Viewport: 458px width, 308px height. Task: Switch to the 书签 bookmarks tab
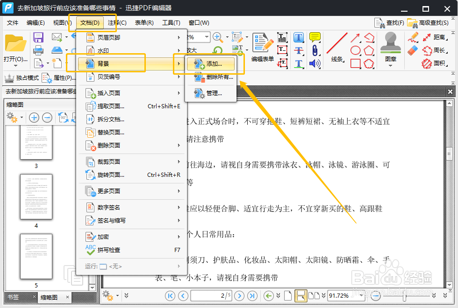click(12, 296)
